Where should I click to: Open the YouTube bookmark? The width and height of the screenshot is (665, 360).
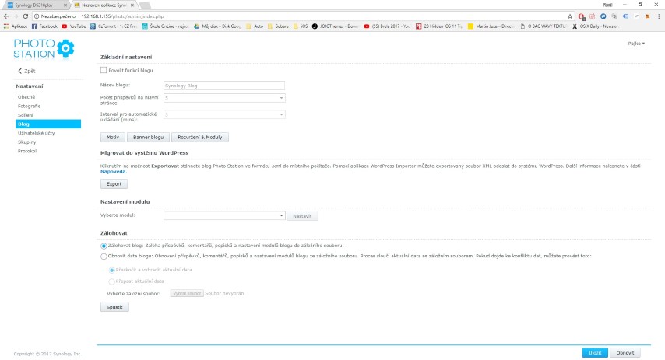point(74,26)
